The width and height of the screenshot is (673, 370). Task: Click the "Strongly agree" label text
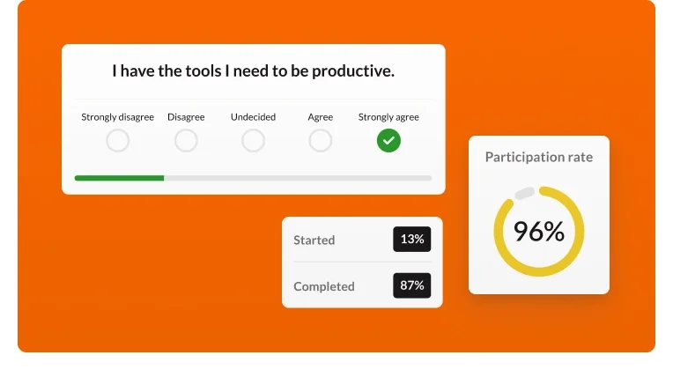pyautogui.click(x=388, y=117)
